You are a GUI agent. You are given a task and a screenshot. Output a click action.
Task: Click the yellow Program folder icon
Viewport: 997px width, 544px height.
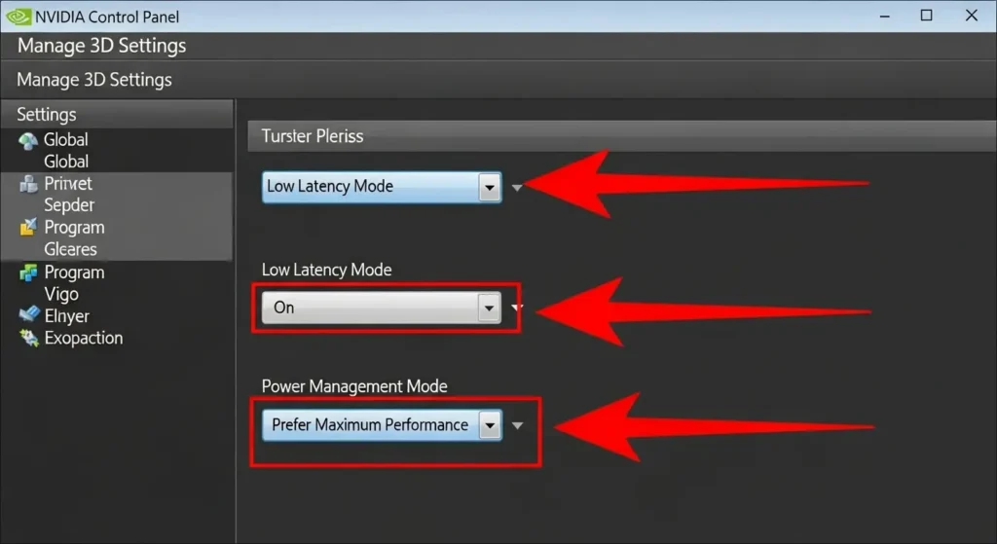tap(28, 228)
